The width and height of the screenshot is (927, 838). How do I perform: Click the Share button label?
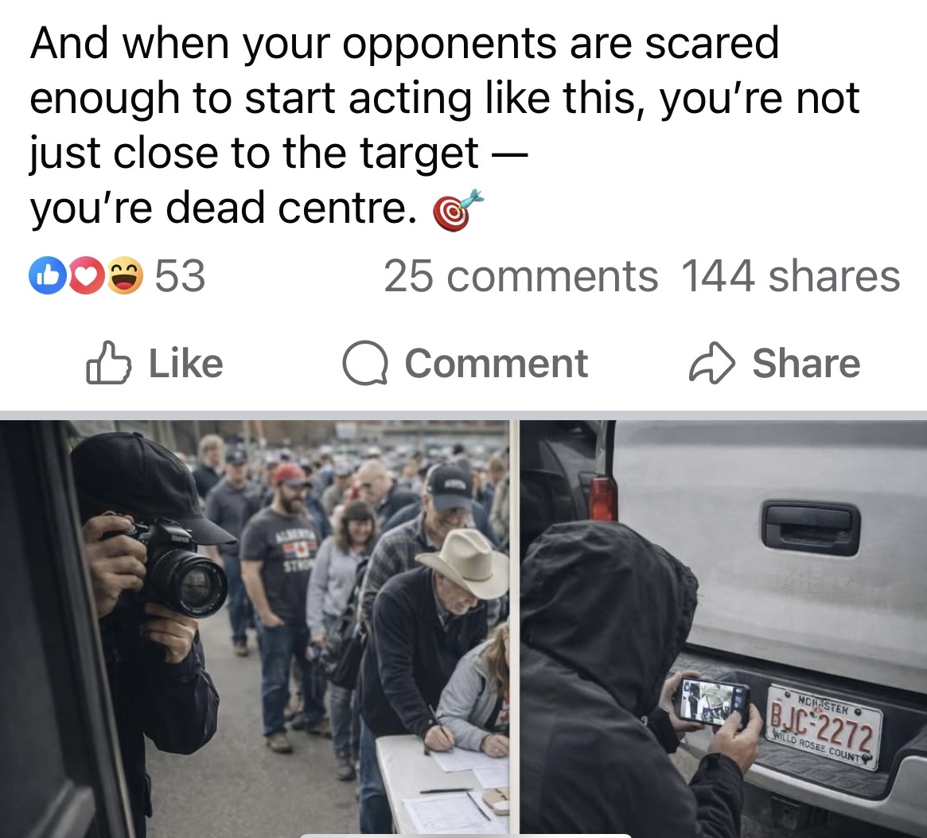(806, 363)
